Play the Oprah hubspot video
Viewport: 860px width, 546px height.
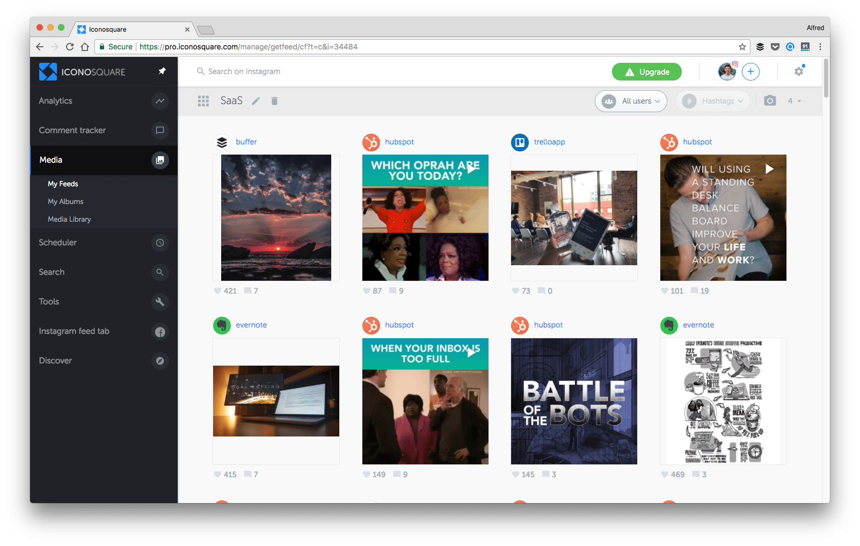point(471,169)
